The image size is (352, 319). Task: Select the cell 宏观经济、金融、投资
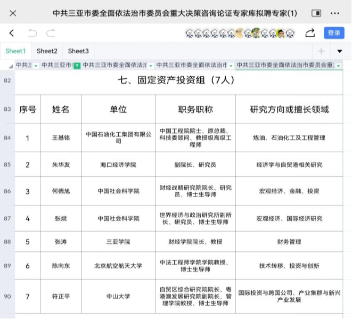289,191
